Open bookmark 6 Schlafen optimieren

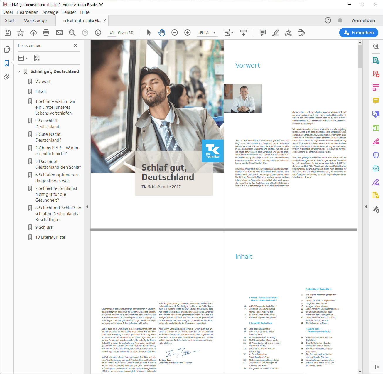(58, 178)
